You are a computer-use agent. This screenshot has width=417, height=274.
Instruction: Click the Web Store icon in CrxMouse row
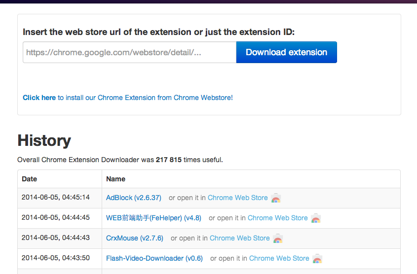(278, 239)
